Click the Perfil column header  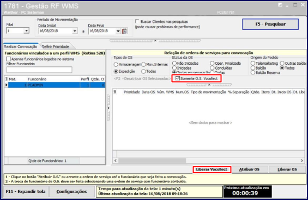click(85, 79)
